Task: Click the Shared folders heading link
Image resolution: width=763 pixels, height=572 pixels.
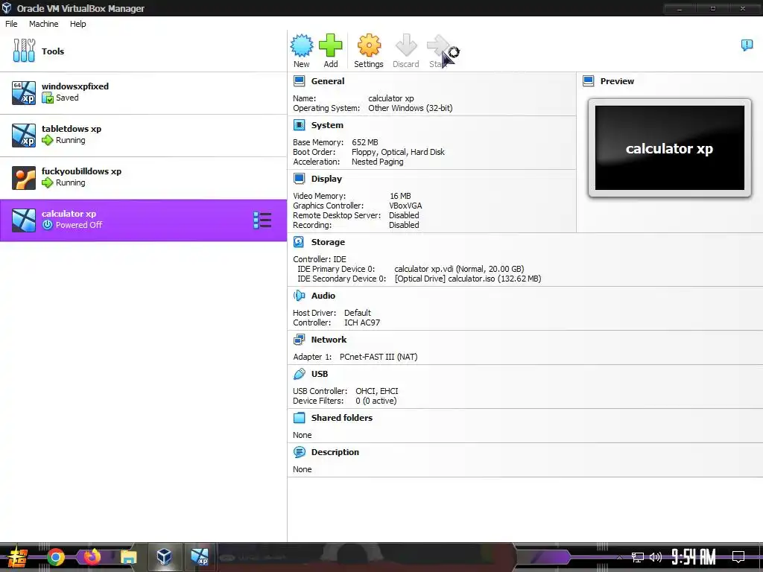Action: (x=341, y=417)
